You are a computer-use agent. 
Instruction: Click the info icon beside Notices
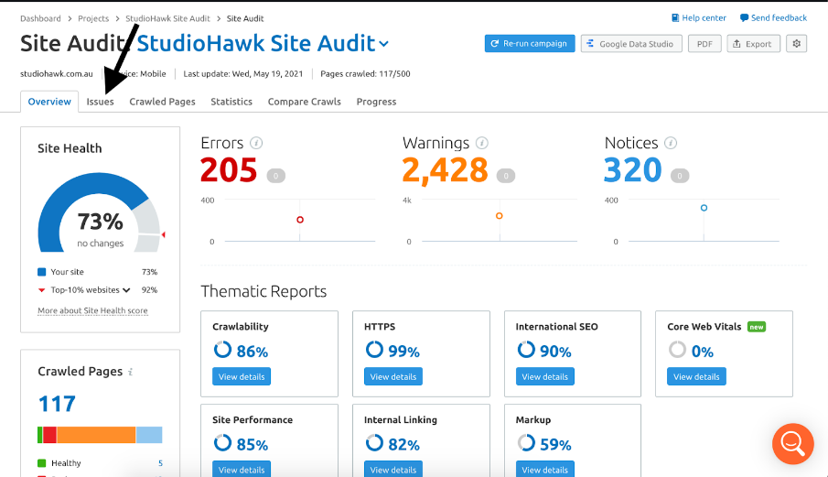coord(671,143)
